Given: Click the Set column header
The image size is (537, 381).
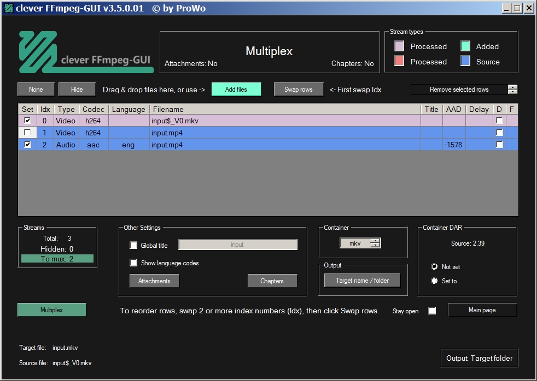Looking at the screenshot, I should pos(27,109).
